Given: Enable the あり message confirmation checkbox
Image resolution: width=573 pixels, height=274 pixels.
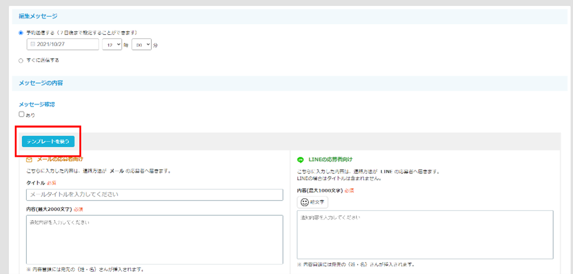Looking at the screenshot, I should (22, 115).
